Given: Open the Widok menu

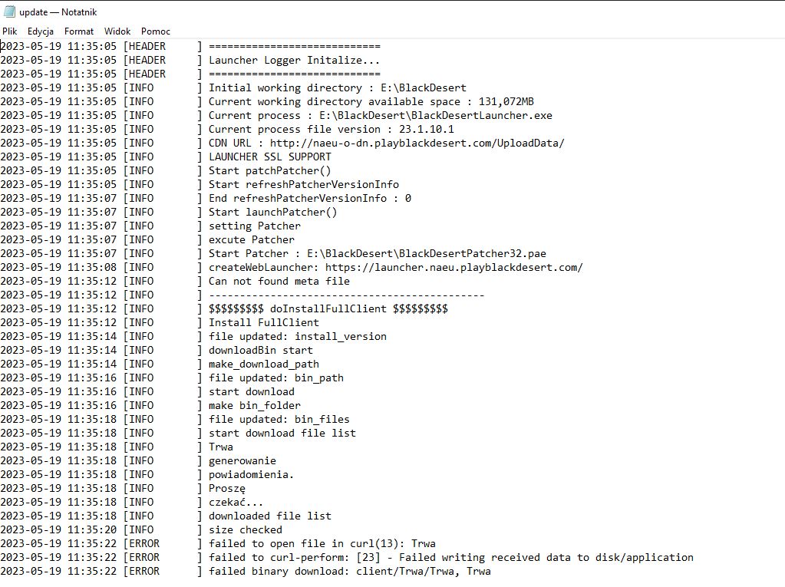Looking at the screenshot, I should [x=117, y=31].
